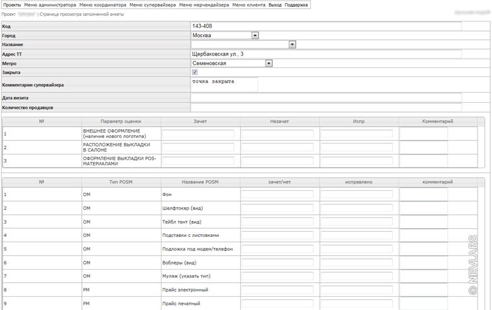Uncheck the Закрыта checkbox

(x=195, y=72)
